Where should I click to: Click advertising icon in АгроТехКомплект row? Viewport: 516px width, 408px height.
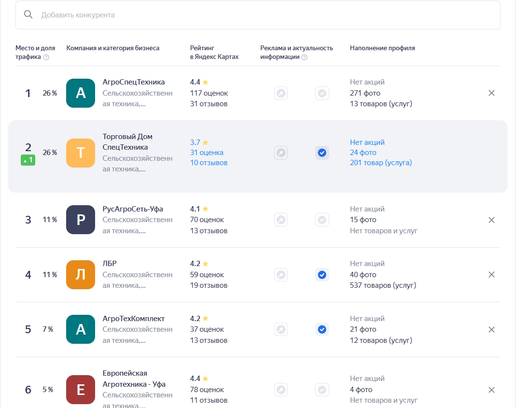pyautogui.click(x=281, y=329)
